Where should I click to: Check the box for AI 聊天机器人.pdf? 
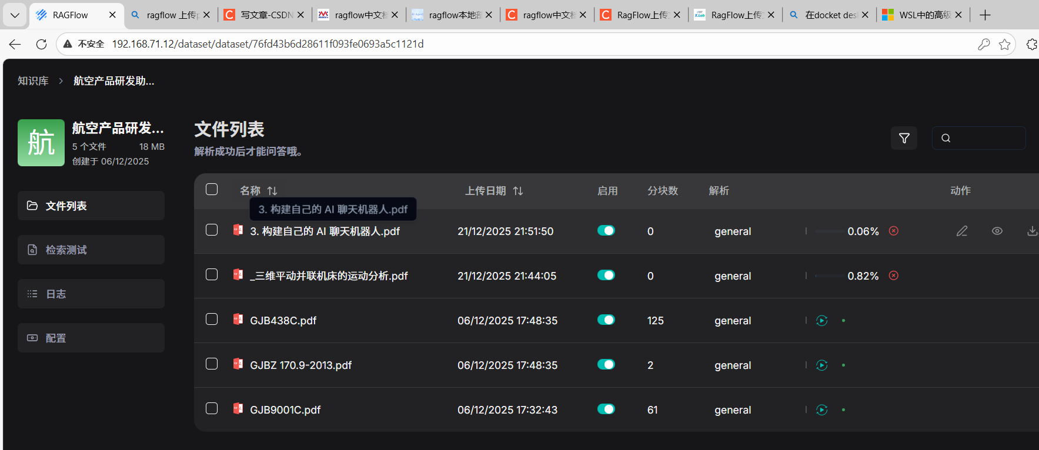click(x=212, y=230)
